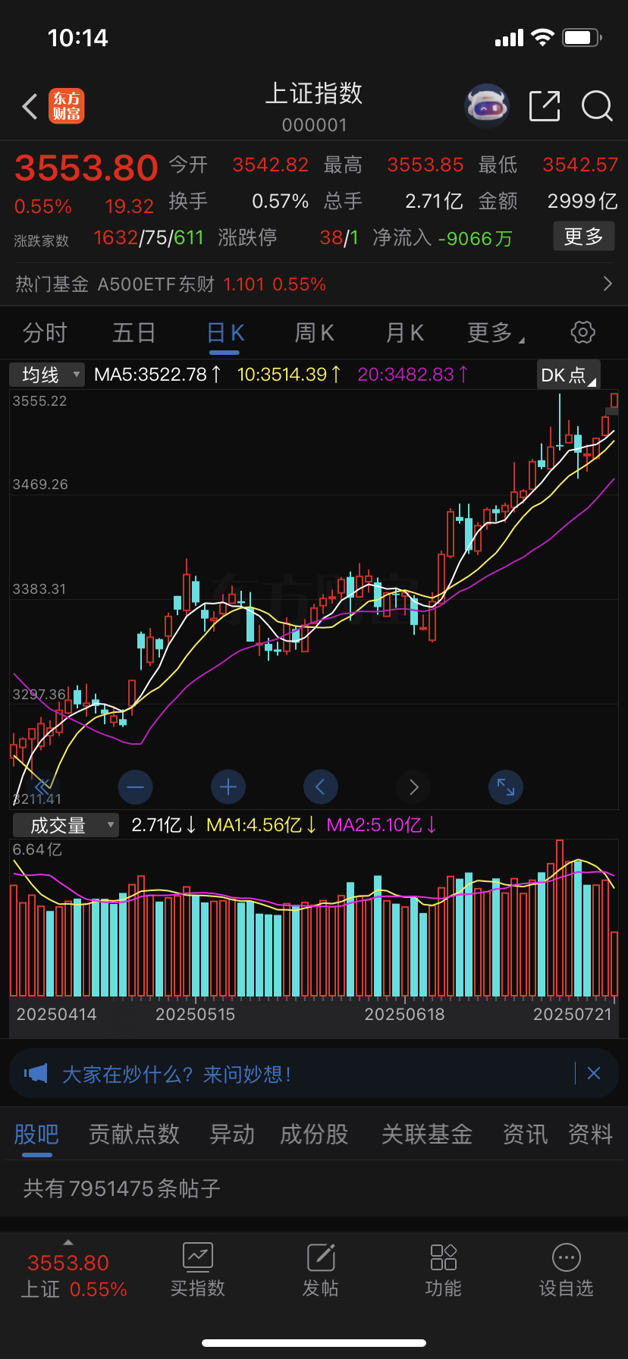Close the 妙想 banner
This screenshot has width=628, height=1359.
tap(594, 1073)
